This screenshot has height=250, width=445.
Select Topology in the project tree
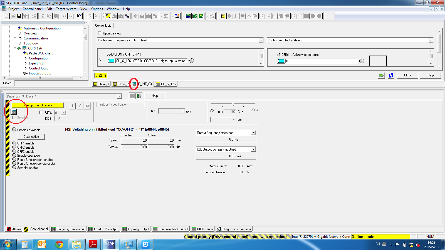31,43
